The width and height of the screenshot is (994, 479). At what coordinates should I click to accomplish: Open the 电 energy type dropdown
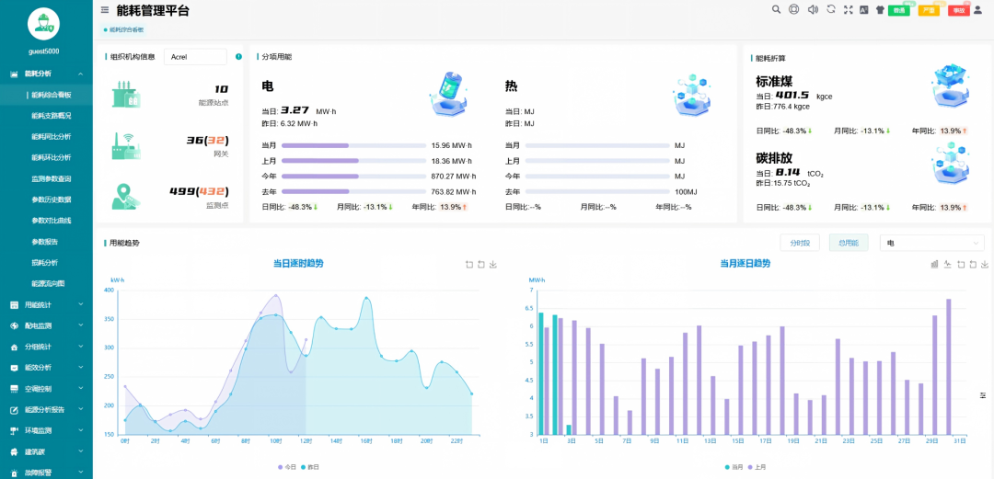coord(931,243)
